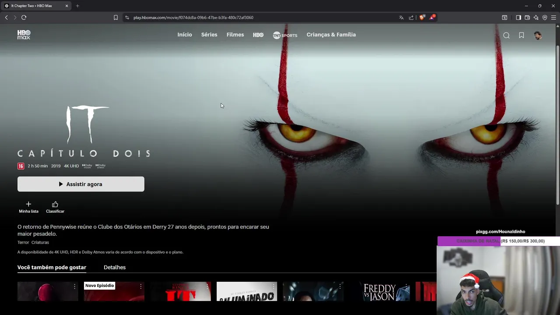The height and width of the screenshot is (315, 560).
Task: Open Brave Rewards triangle icon
Action: [x=432, y=17]
